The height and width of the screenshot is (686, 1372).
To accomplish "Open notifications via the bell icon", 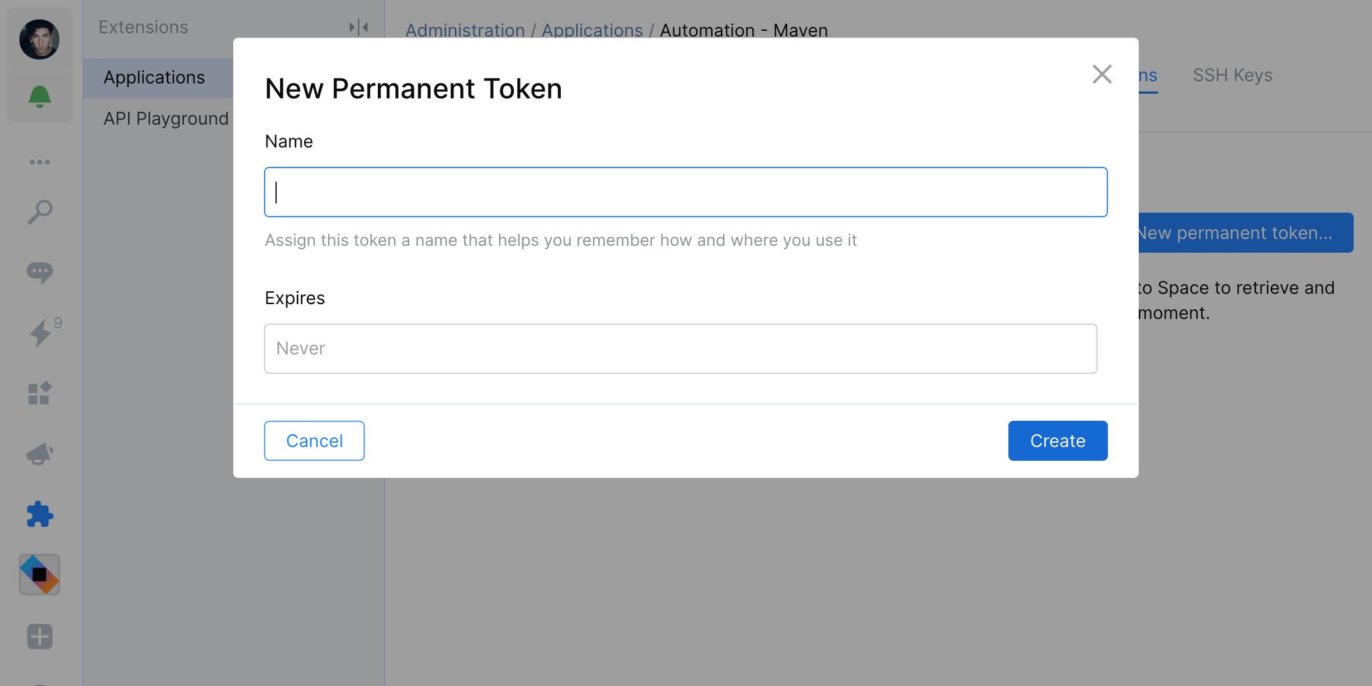I will point(40,96).
